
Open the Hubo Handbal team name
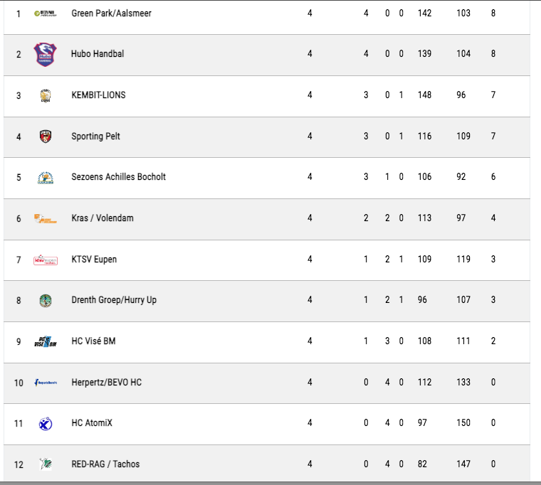click(98, 54)
